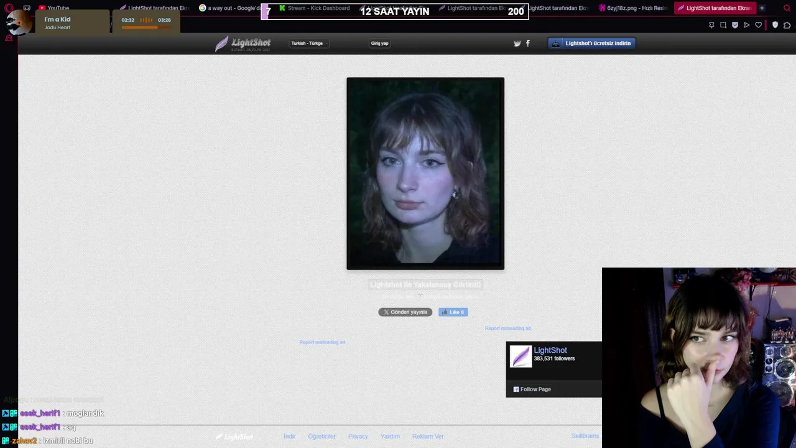
Task: Click the heart bookmark icon in toolbar
Action: (759, 25)
